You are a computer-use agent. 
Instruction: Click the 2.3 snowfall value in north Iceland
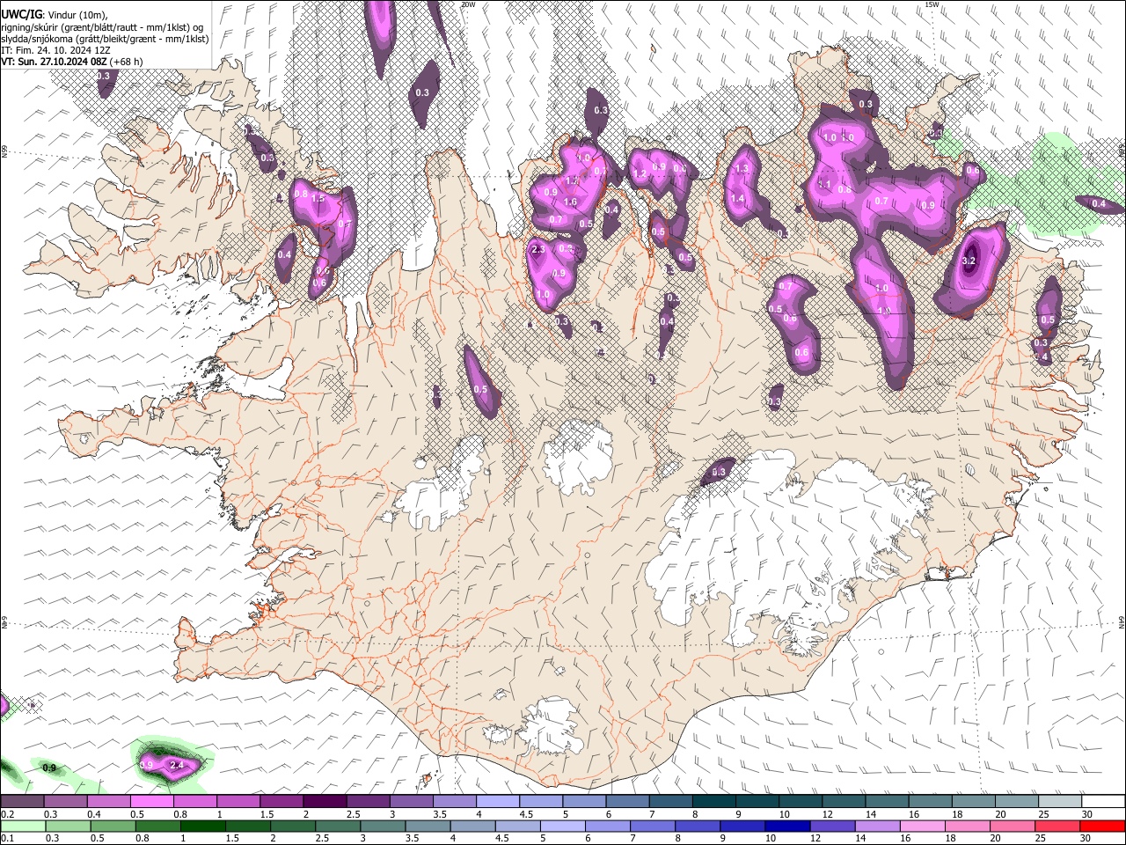click(x=538, y=250)
